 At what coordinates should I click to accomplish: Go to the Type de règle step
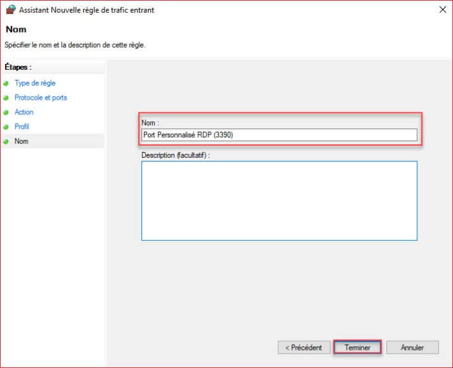[x=35, y=83]
